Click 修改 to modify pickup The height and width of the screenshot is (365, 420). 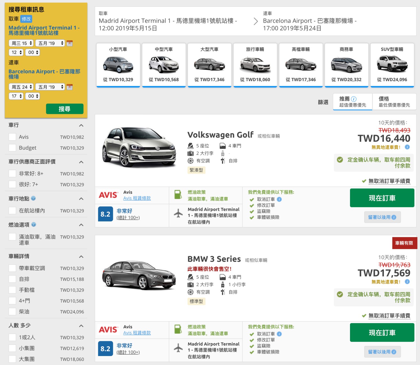click(26, 19)
